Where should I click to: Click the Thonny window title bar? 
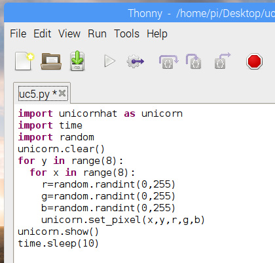click(x=139, y=13)
